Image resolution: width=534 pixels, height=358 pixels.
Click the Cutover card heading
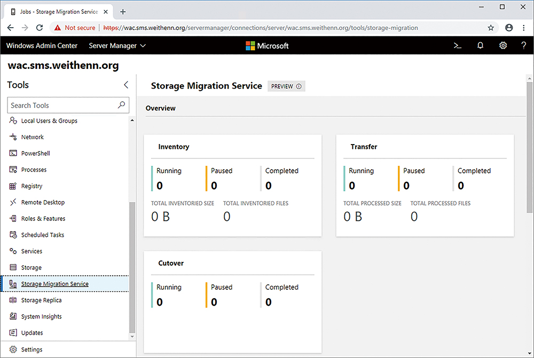point(171,263)
